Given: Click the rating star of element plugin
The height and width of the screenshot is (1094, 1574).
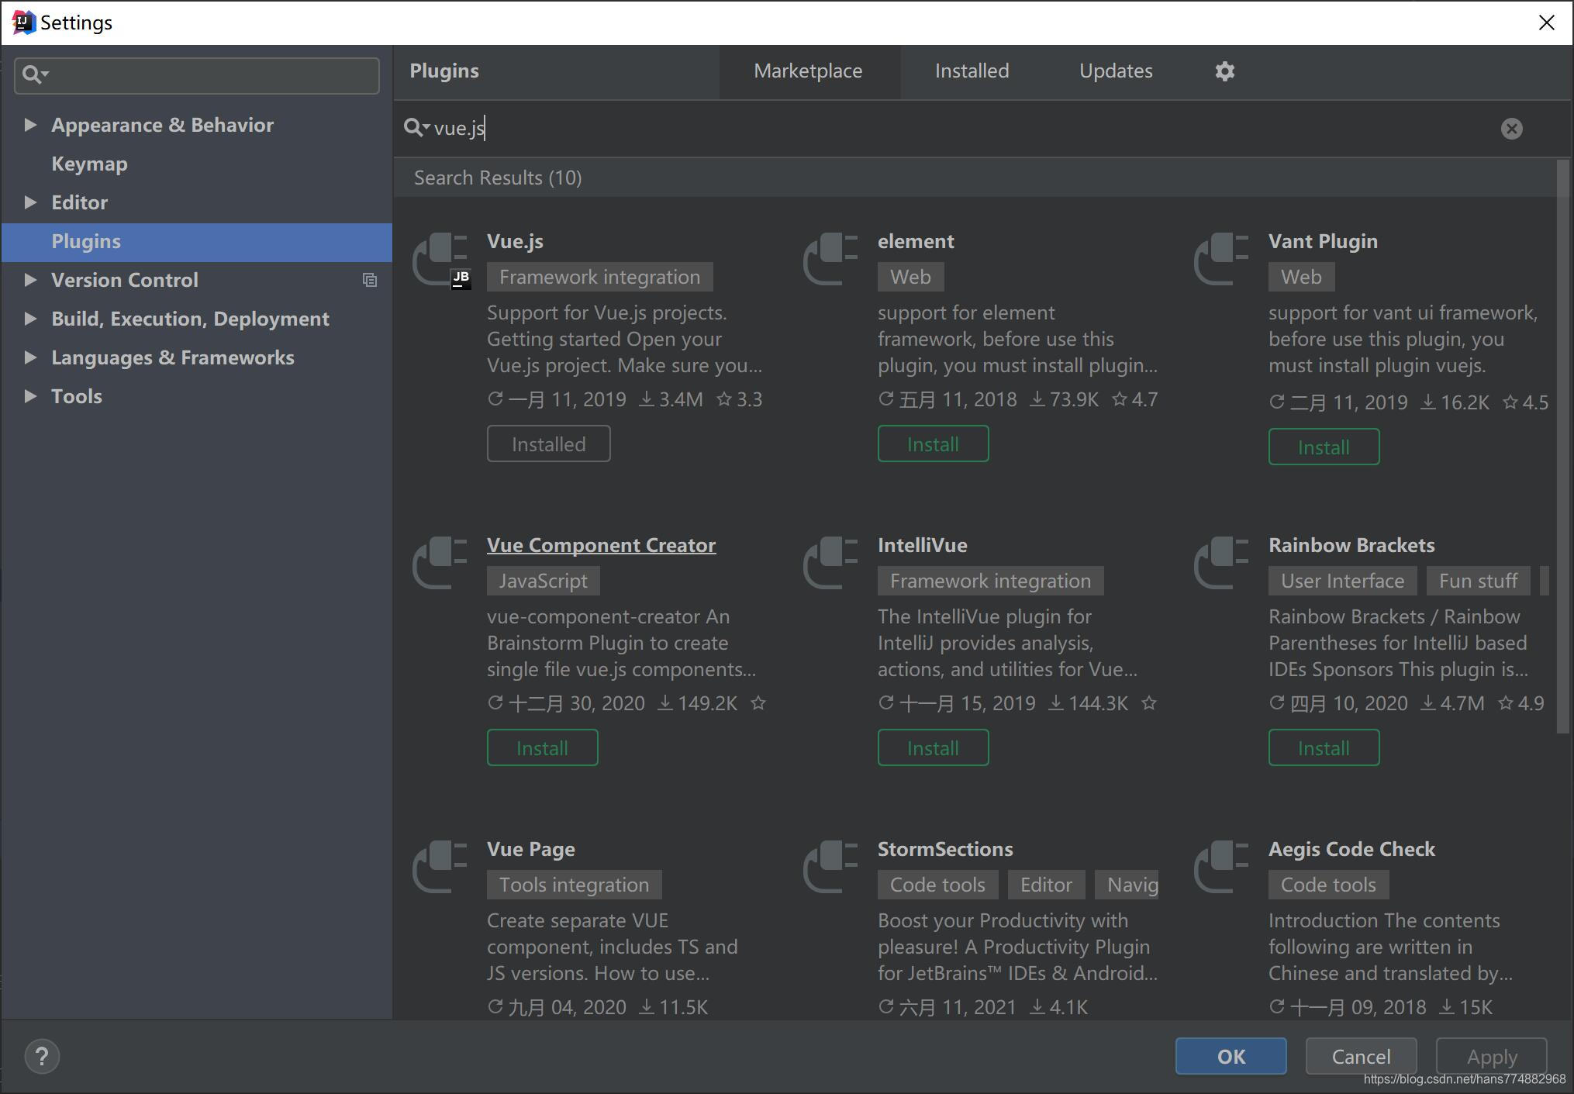Looking at the screenshot, I should (x=1119, y=399).
